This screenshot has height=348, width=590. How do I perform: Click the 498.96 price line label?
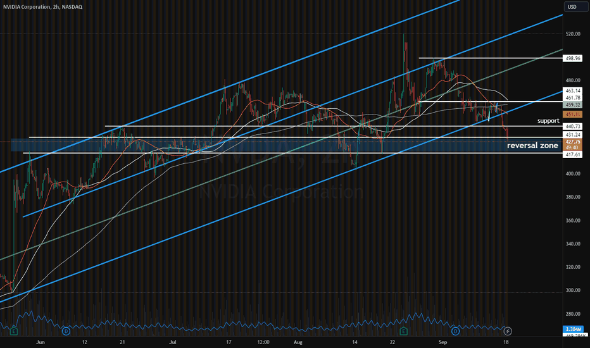(572, 58)
